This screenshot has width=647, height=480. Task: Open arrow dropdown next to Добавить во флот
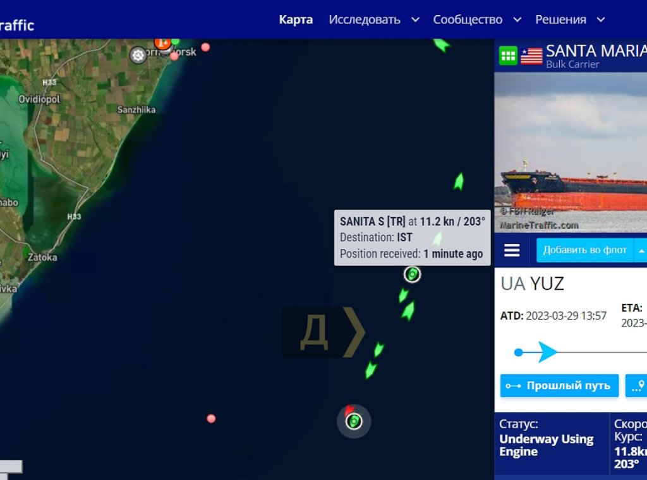[x=641, y=250]
